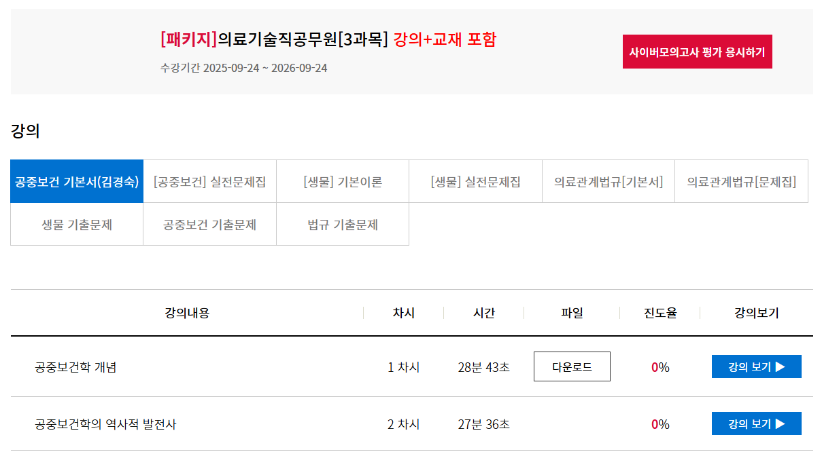Select 의료관계법규[기본서] tab
The width and height of the screenshot is (822, 454).
(609, 182)
